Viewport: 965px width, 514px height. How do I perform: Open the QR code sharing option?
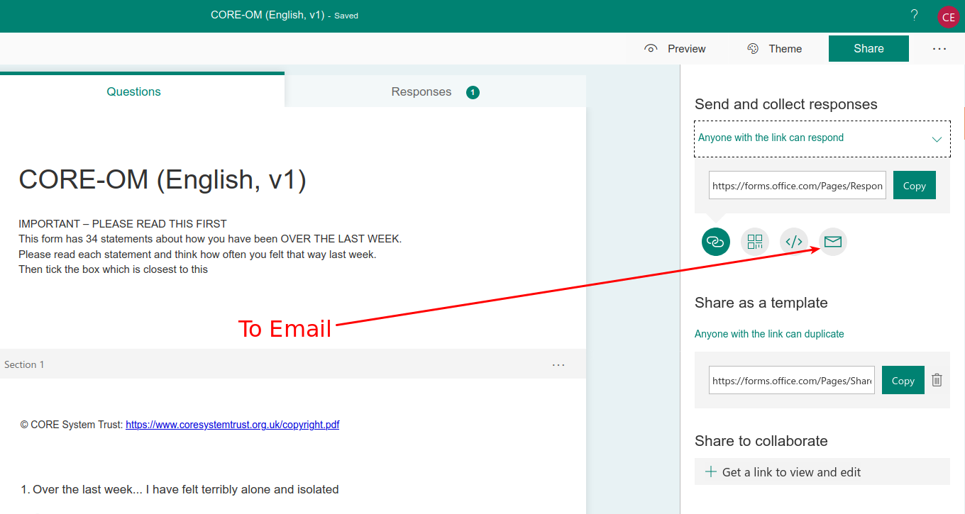755,242
